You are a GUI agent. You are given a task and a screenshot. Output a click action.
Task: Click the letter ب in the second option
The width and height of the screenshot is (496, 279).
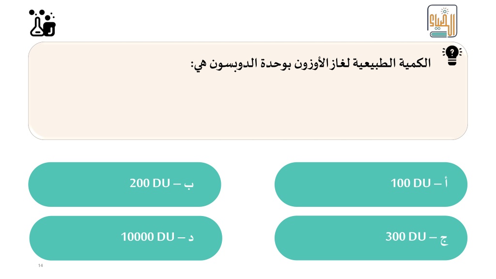pos(189,185)
